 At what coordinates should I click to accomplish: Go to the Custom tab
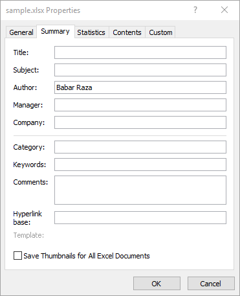[x=160, y=32]
